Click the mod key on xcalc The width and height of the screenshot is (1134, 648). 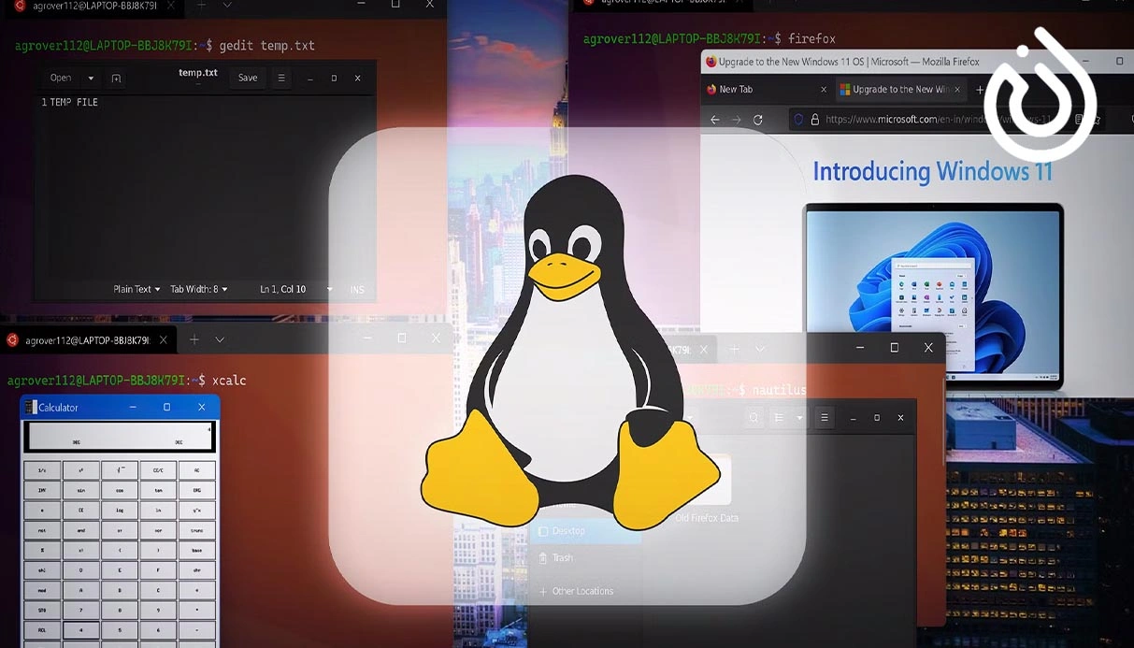click(42, 590)
